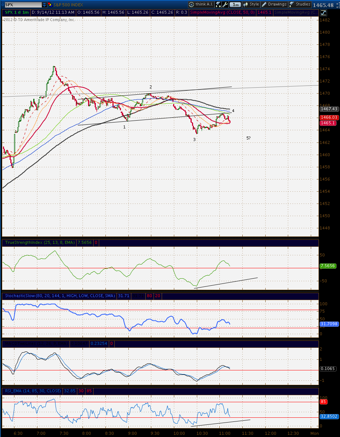Click the StochasticSlow study header label

click(60, 296)
